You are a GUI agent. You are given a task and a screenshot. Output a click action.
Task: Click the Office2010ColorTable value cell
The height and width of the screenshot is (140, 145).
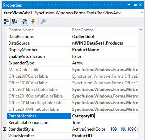(x=104, y=83)
